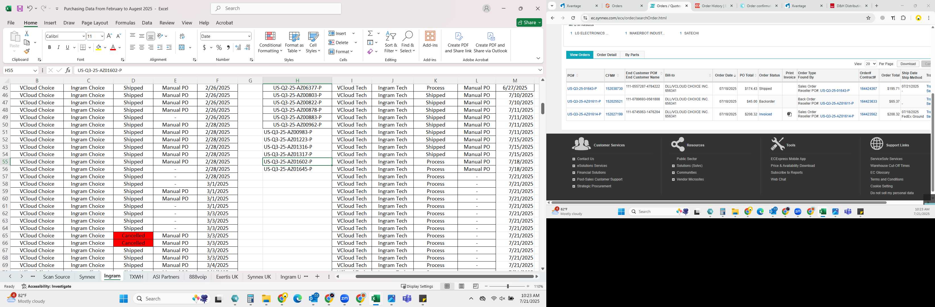The height and width of the screenshot is (307, 935).
Task: Click the Fill down-arrow icon in Editing
Action: tap(370, 42)
